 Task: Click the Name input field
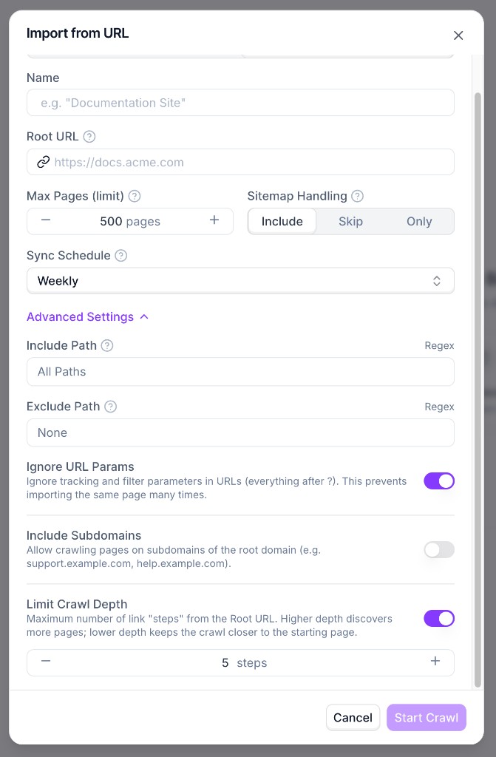pyautogui.click(x=240, y=102)
